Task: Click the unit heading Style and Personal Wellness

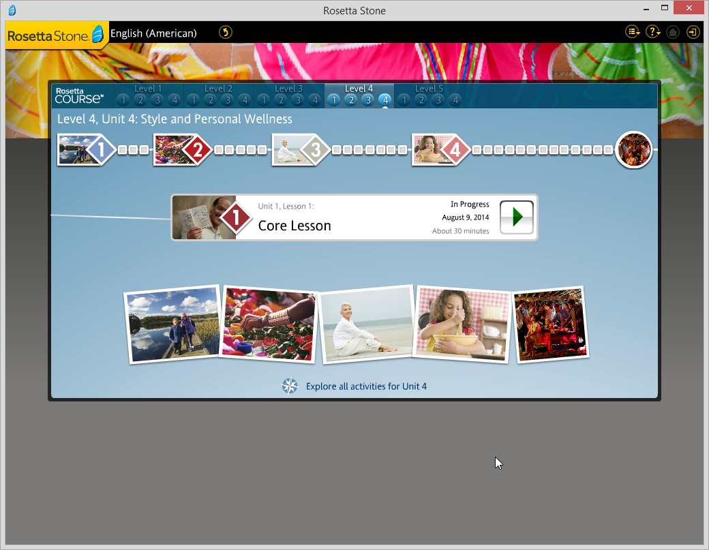Action: (x=217, y=119)
